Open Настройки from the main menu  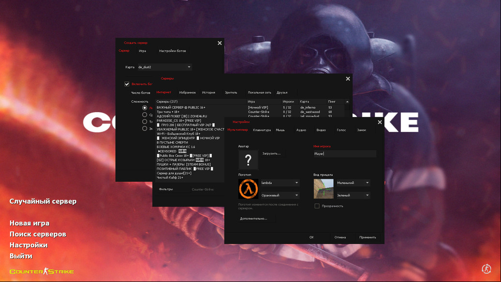point(29,245)
